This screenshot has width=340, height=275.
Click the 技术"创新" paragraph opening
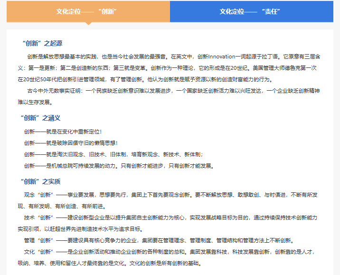point(40,218)
